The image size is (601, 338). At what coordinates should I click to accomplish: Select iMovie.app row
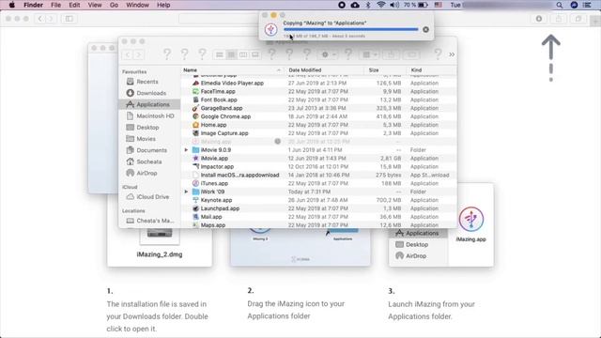point(318,159)
